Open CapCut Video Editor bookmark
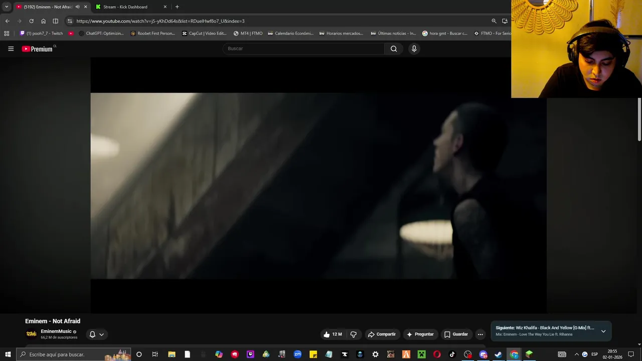The width and height of the screenshot is (642, 361). click(204, 34)
